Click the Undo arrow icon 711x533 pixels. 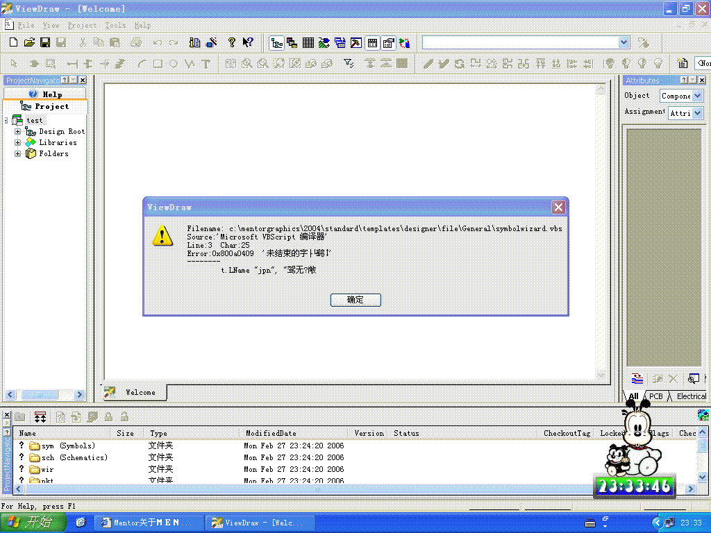tap(158, 42)
